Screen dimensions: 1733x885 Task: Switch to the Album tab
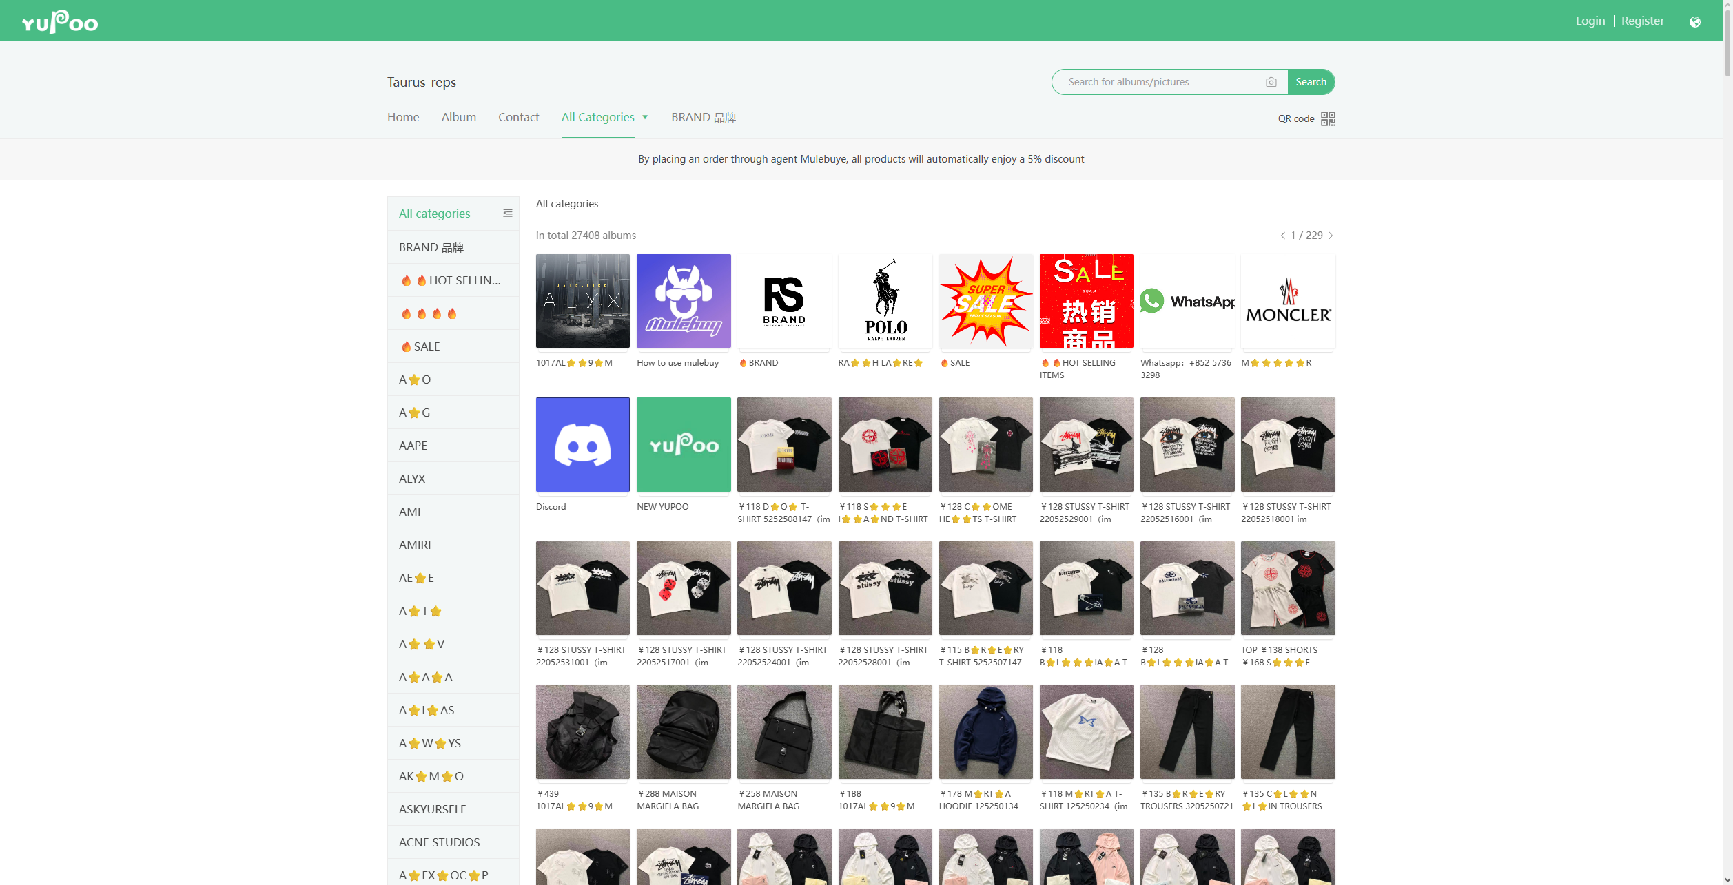(x=459, y=117)
